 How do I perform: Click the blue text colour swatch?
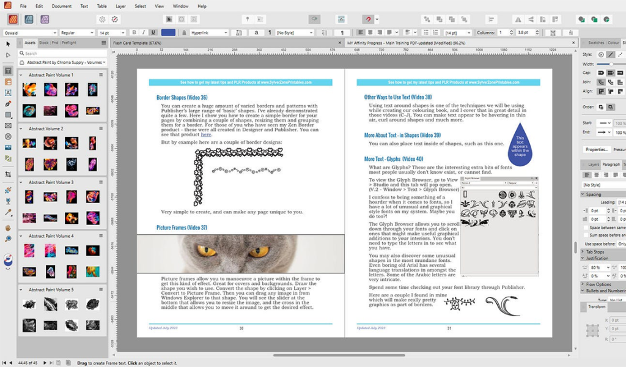[168, 33]
